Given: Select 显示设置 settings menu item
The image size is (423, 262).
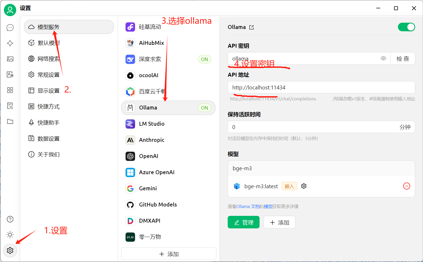Looking at the screenshot, I should [x=69, y=91].
